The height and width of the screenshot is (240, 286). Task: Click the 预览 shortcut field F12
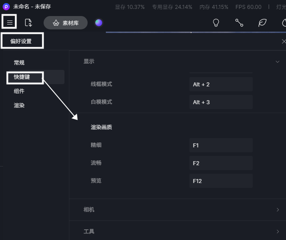tap(221, 181)
